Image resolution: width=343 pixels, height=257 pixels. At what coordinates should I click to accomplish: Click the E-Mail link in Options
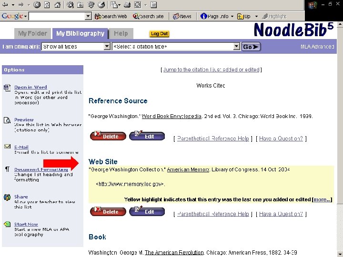pyautogui.click(x=21, y=147)
